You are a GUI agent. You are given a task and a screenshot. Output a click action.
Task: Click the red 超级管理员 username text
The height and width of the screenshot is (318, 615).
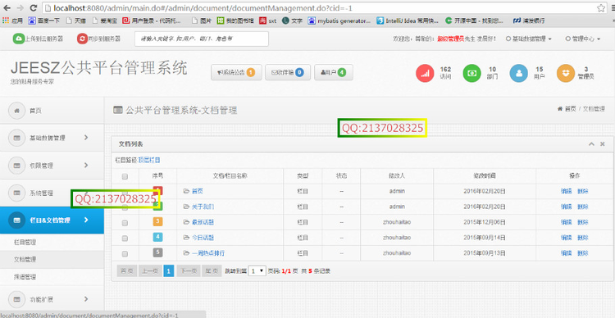tap(451, 39)
